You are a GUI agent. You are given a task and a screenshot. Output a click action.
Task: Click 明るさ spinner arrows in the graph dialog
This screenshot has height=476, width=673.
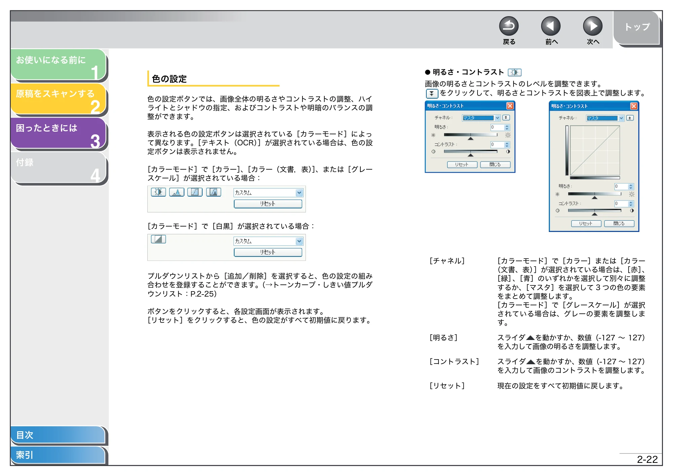coord(631,186)
